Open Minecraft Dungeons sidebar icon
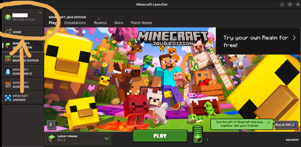The width and height of the screenshot is (301, 147). 8,85
